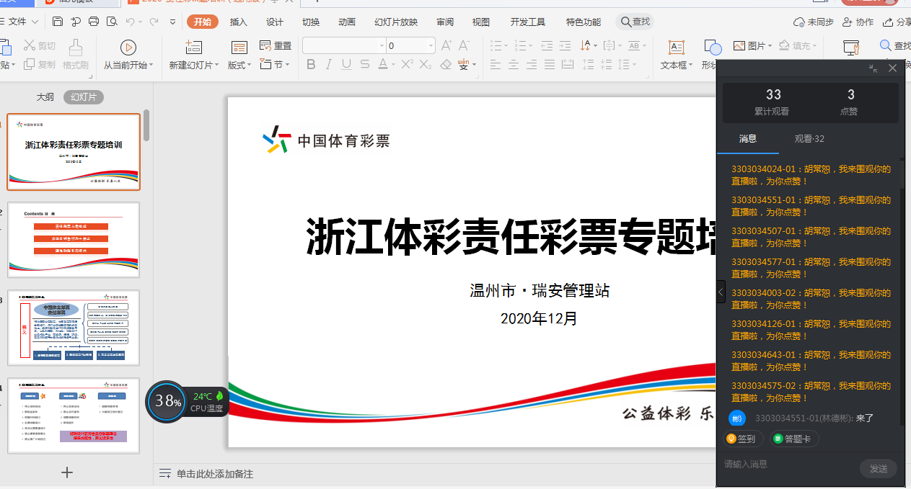Open the 设计 ribbon tab
Screen dimensions: 911x489
(x=275, y=22)
